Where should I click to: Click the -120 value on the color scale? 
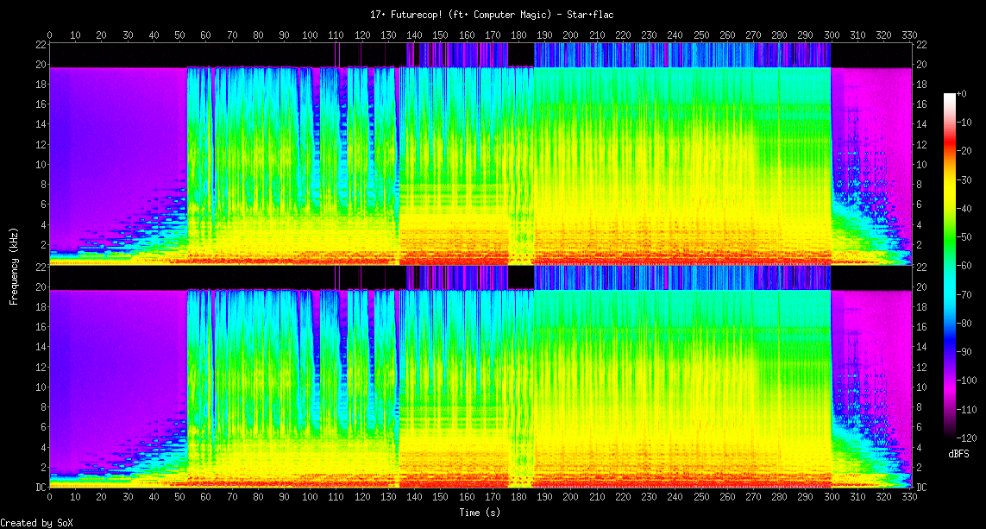967,438
